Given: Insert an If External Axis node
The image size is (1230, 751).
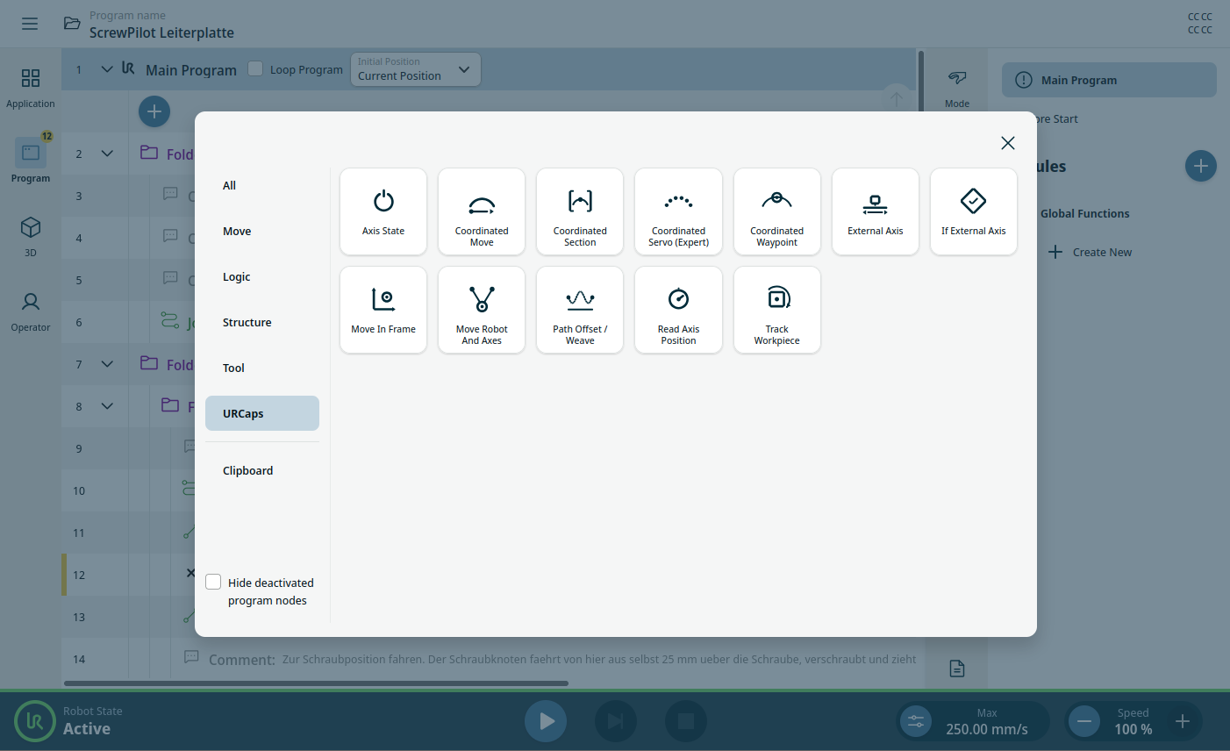Looking at the screenshot, I should (973, 211).
